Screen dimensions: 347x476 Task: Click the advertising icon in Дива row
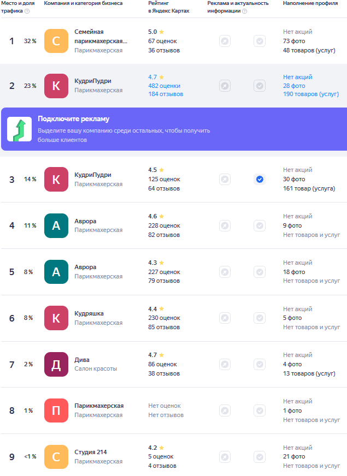coord(225,364)
